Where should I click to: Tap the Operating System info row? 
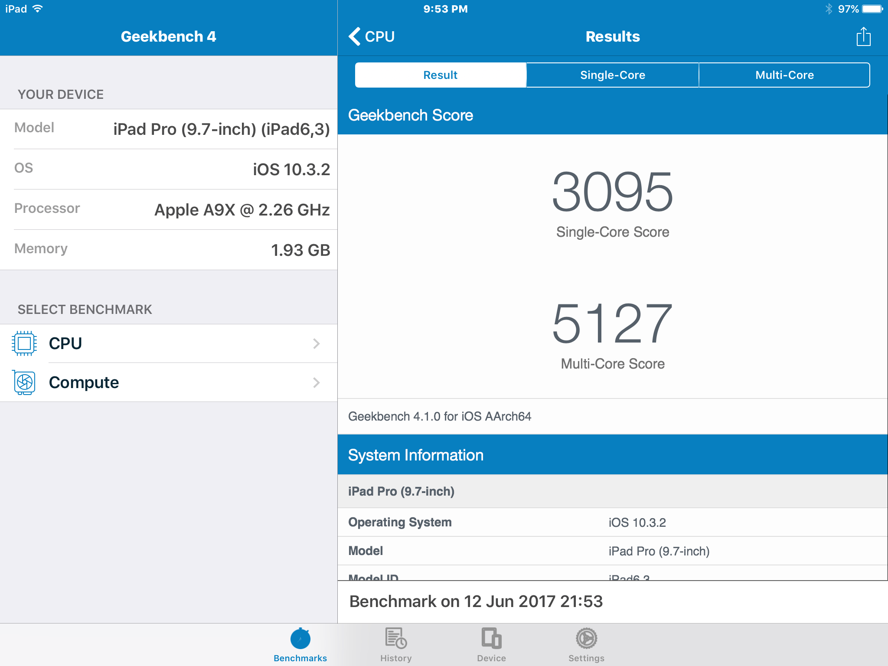coord(612,522)
